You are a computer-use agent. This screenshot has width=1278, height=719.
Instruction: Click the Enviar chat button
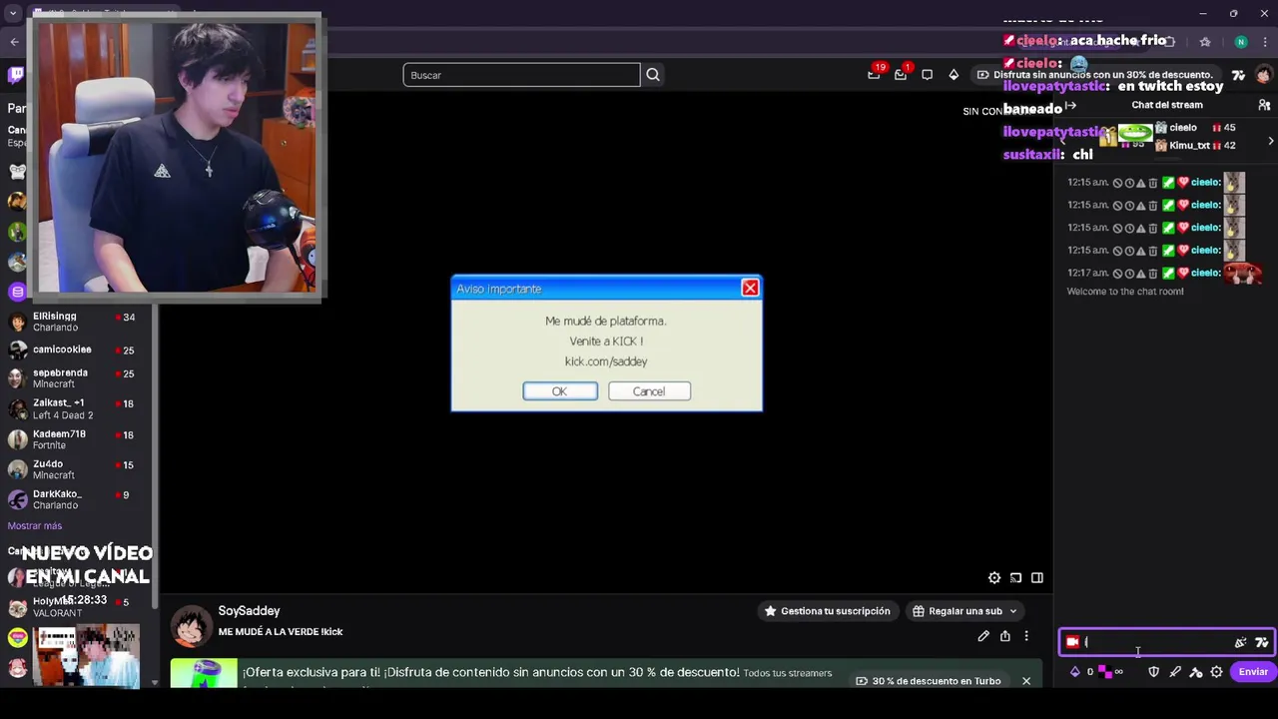click(x=1253, y=672)
